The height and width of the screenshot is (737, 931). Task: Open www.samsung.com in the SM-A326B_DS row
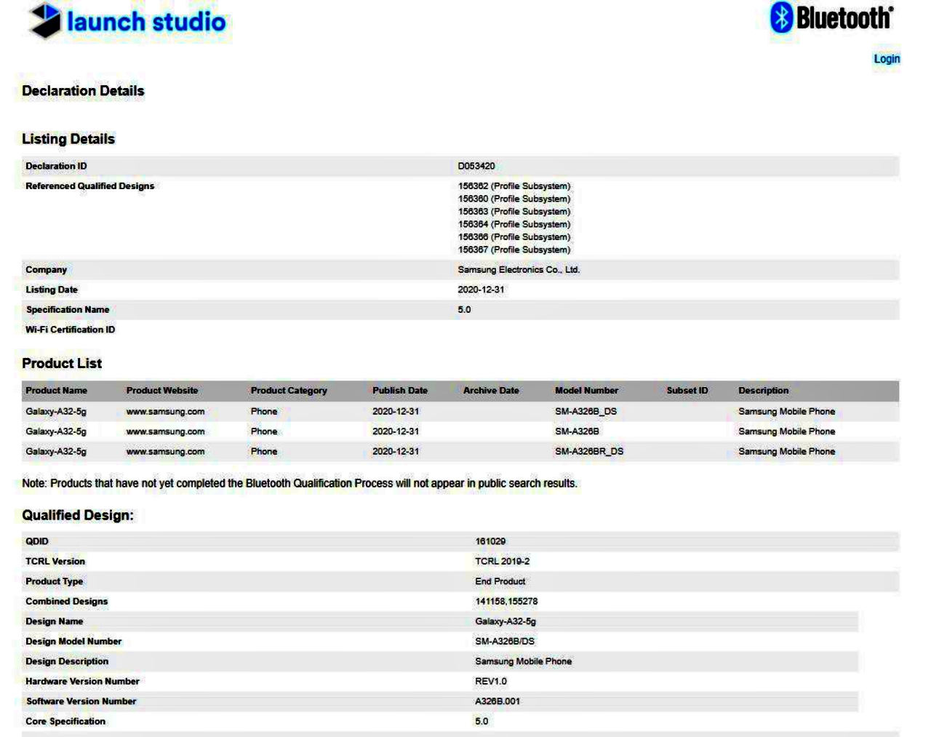click(x=165, y=412)
